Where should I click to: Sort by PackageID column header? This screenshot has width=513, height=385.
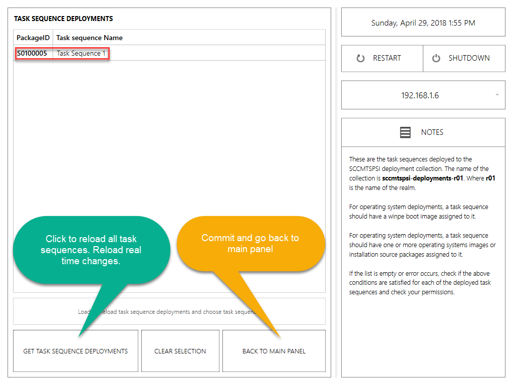(33, 38)
